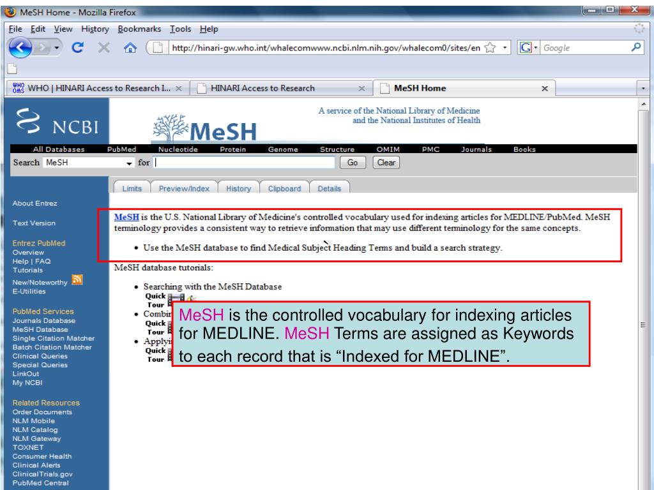Viewport: 654px width, 490px height.
Task: Click the MeSH search text field
Action: (244, 163)
